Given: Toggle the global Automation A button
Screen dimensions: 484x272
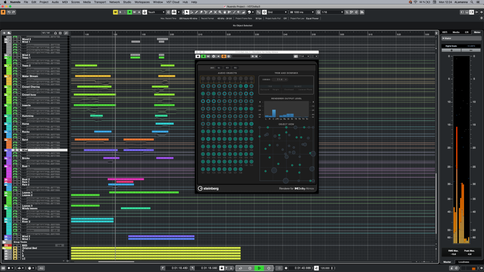Looking at the screenshot, I should click(139, 12).
